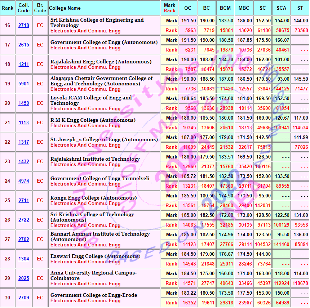
Task: Open college code 2711 link
Action: [24, 201]
